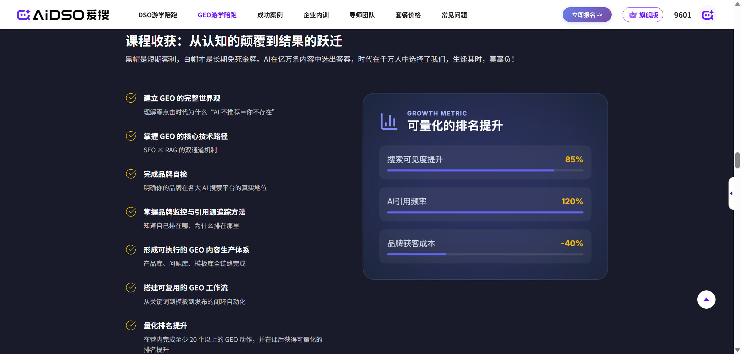Click checkmark icon beside 搭建可复用的 GEO 工作流
Viewport: 741px width, 354px height.
click(x=131, y=288)
